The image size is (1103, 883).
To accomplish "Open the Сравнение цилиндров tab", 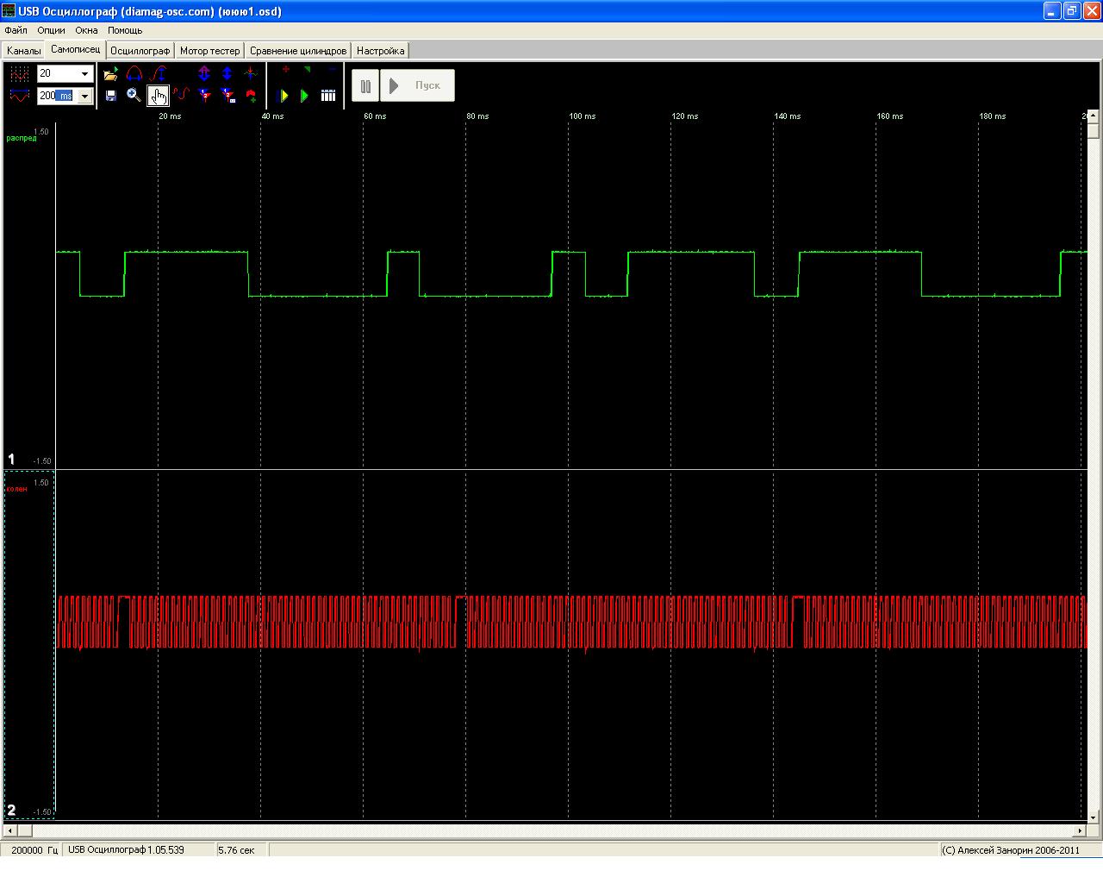I will click(298, 51).
